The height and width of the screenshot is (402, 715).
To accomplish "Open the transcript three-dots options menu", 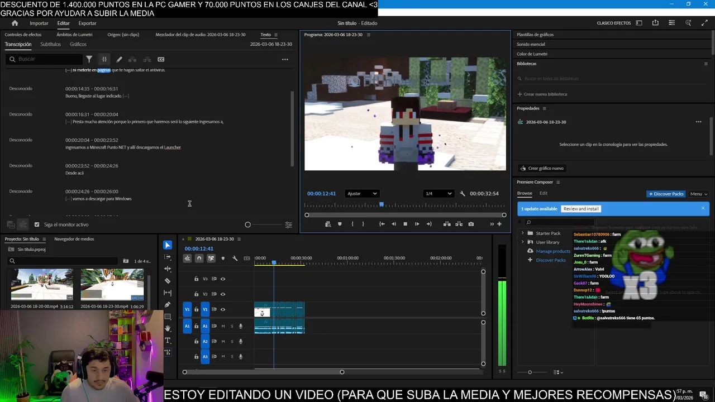I will [285, 59].
